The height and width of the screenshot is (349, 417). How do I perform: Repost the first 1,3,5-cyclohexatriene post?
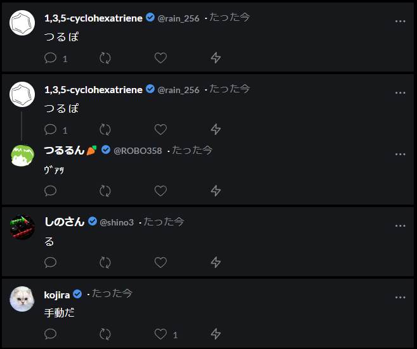pos(105,58)
